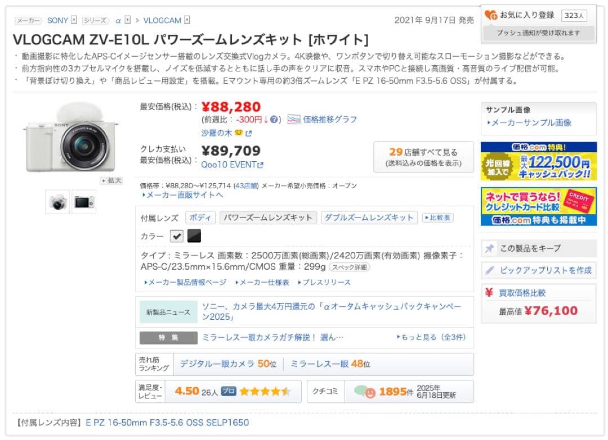Click the external link icon beside Qoo10 EVENT

(260, 165)
